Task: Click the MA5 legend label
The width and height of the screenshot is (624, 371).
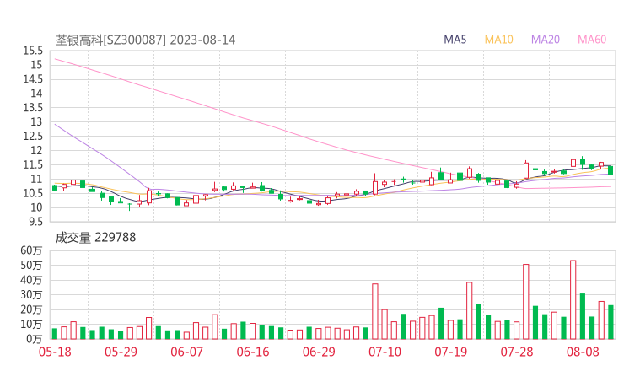Action: click(455, 40)
